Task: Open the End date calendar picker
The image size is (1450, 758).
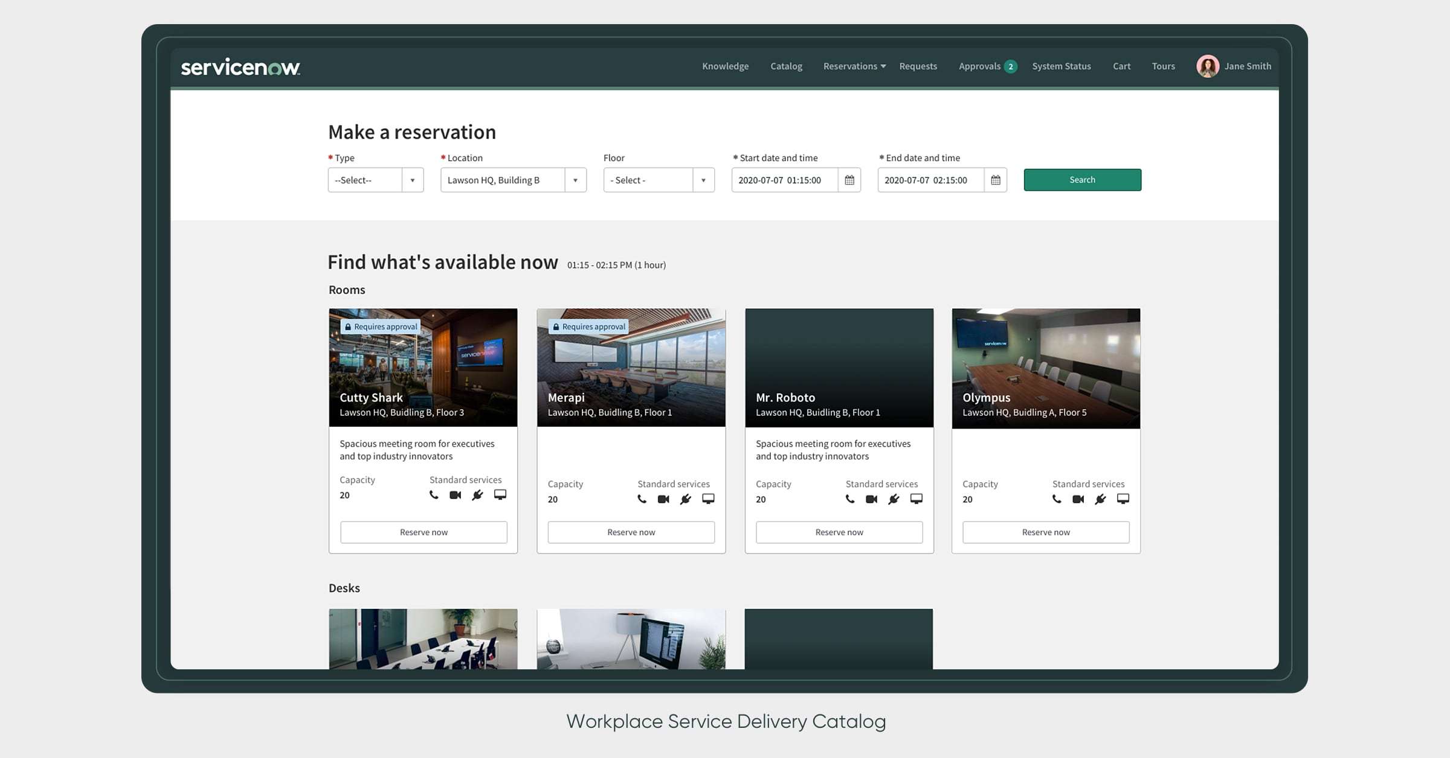Action: (x=995, y=180)
